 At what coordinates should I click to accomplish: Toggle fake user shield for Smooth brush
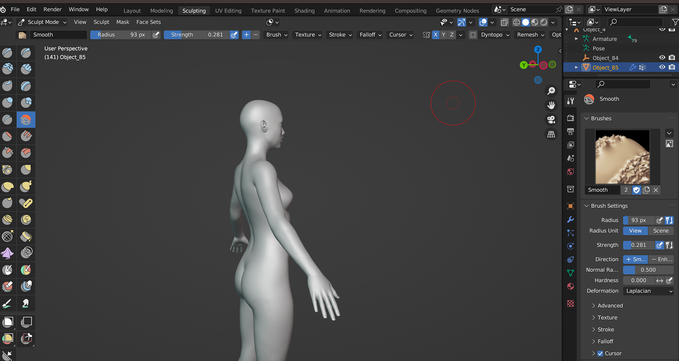pyautogui.click(x=636, y=190)
